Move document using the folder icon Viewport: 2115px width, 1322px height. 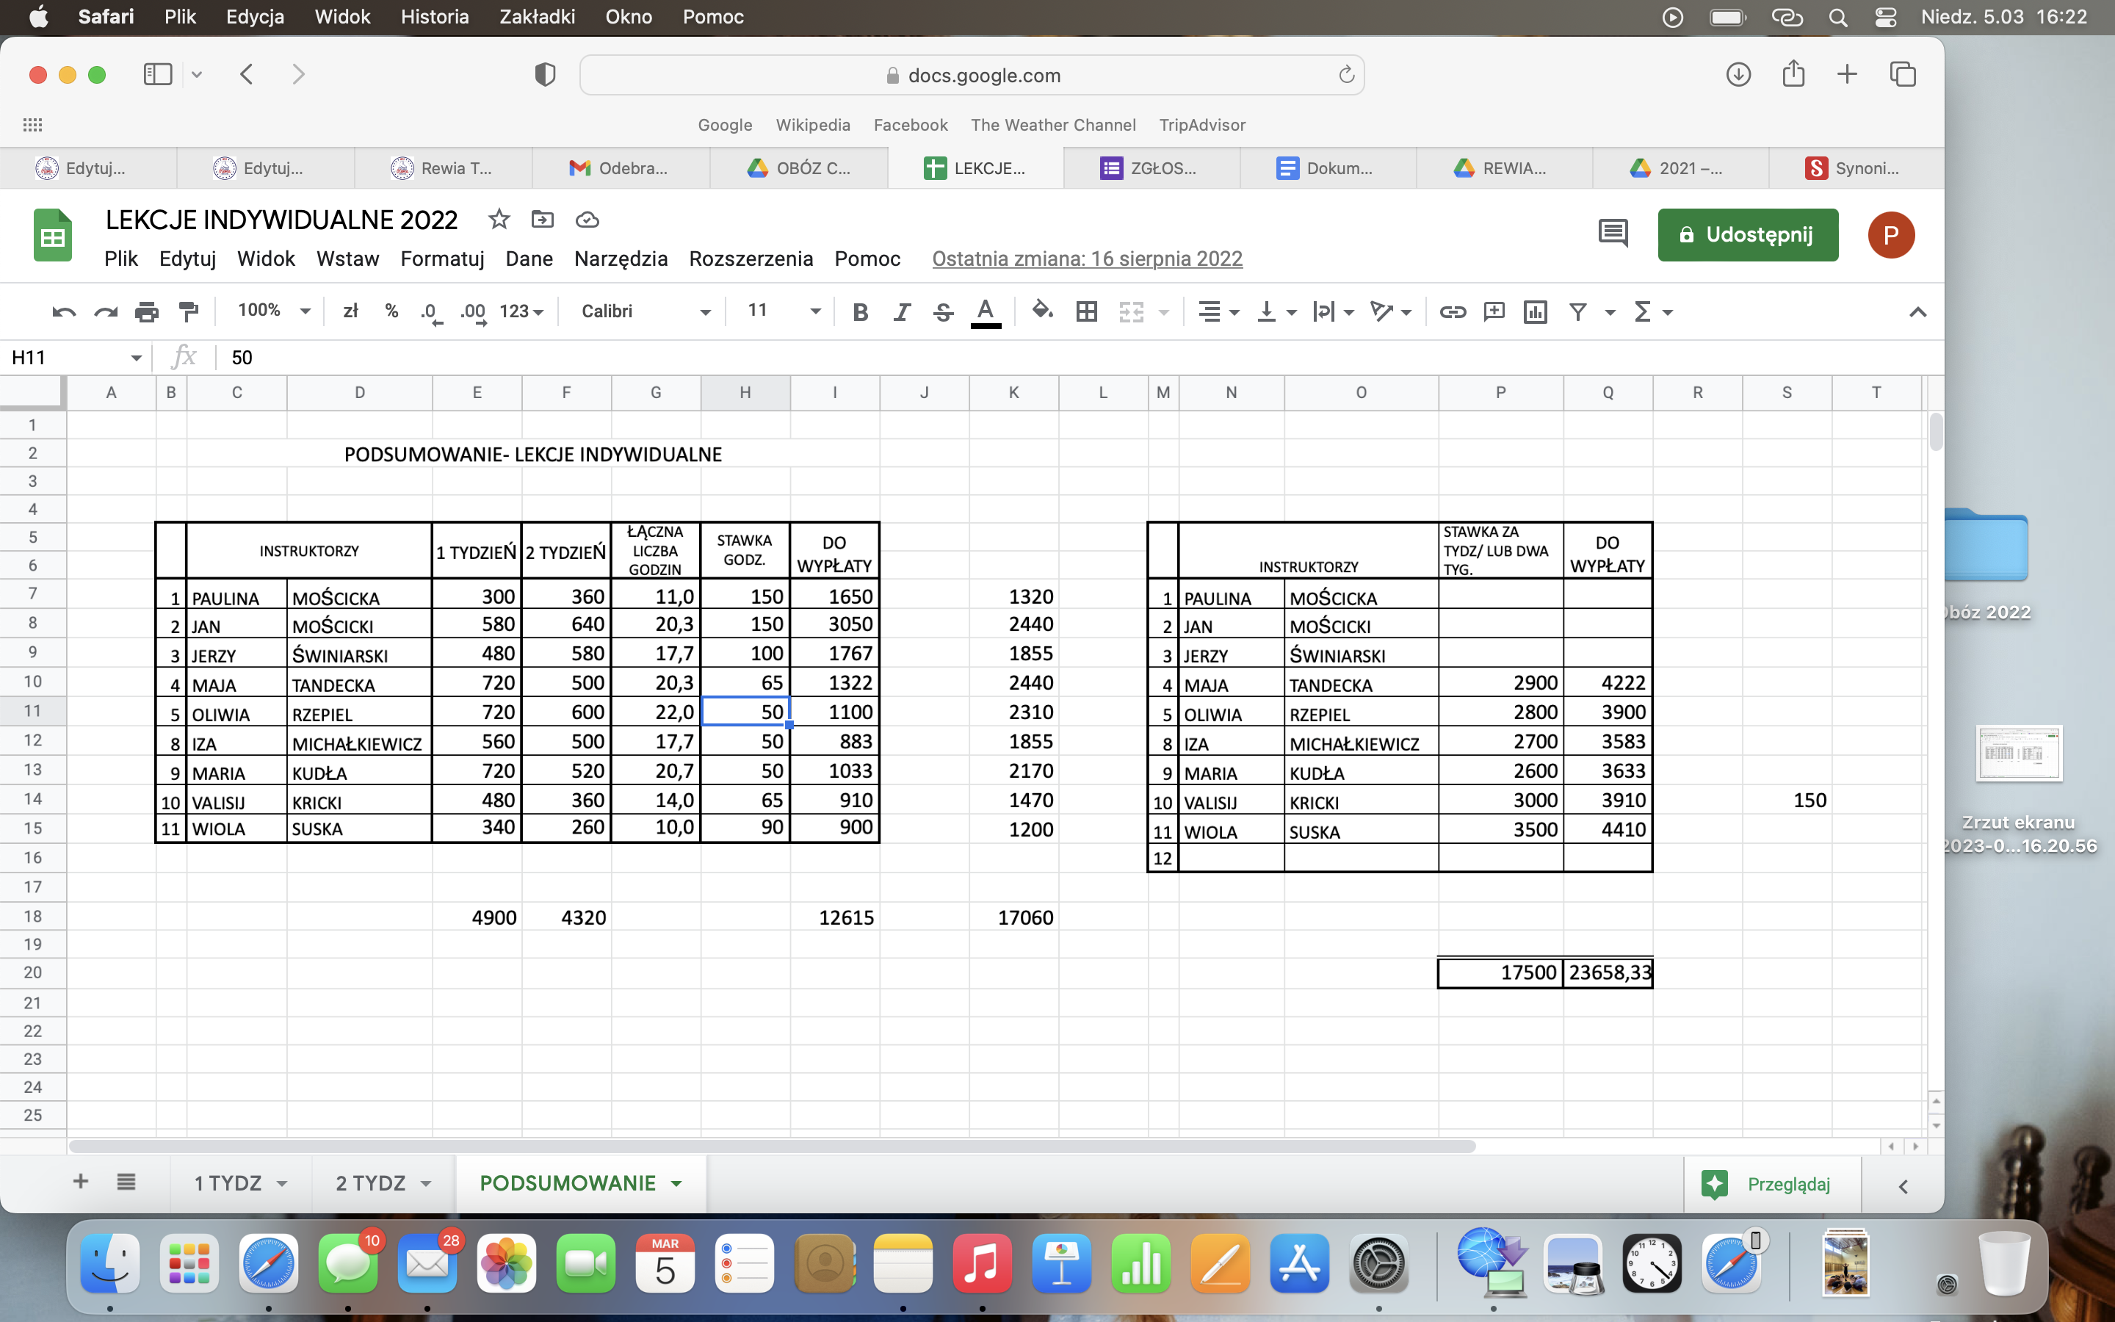[543, 220]
